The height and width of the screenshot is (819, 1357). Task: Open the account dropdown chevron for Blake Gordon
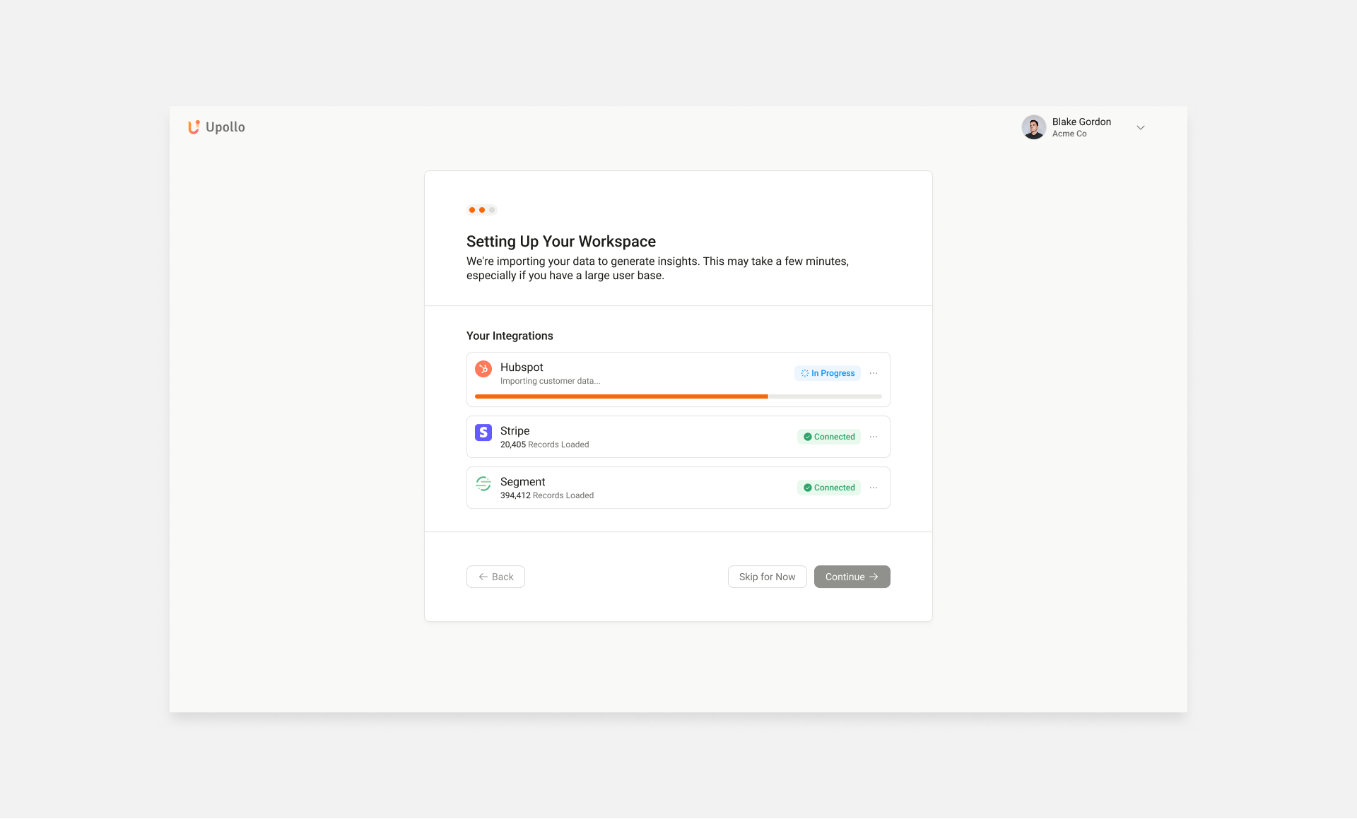[1140, 127]
